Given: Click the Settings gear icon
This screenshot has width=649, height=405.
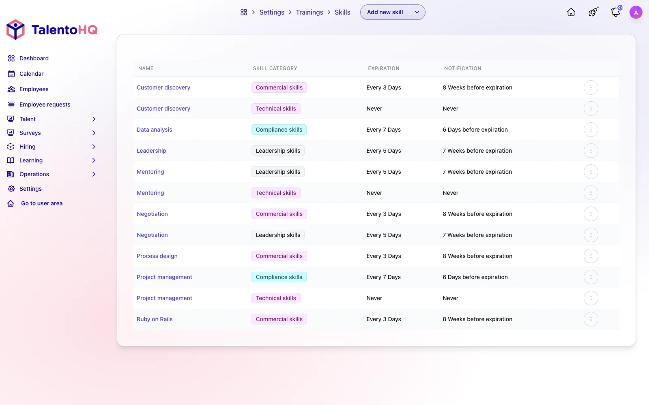Looking at the screenshot, I should pyautogui.click(x=11, y=189).
